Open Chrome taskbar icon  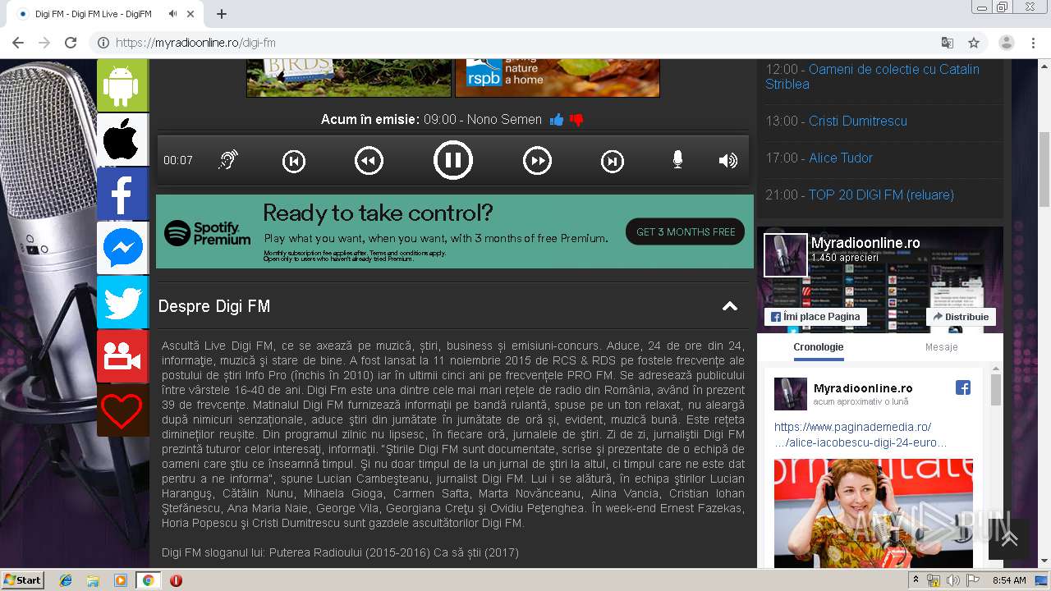pos(148,580)
